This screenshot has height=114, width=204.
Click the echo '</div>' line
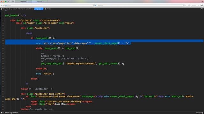[45, 74]
